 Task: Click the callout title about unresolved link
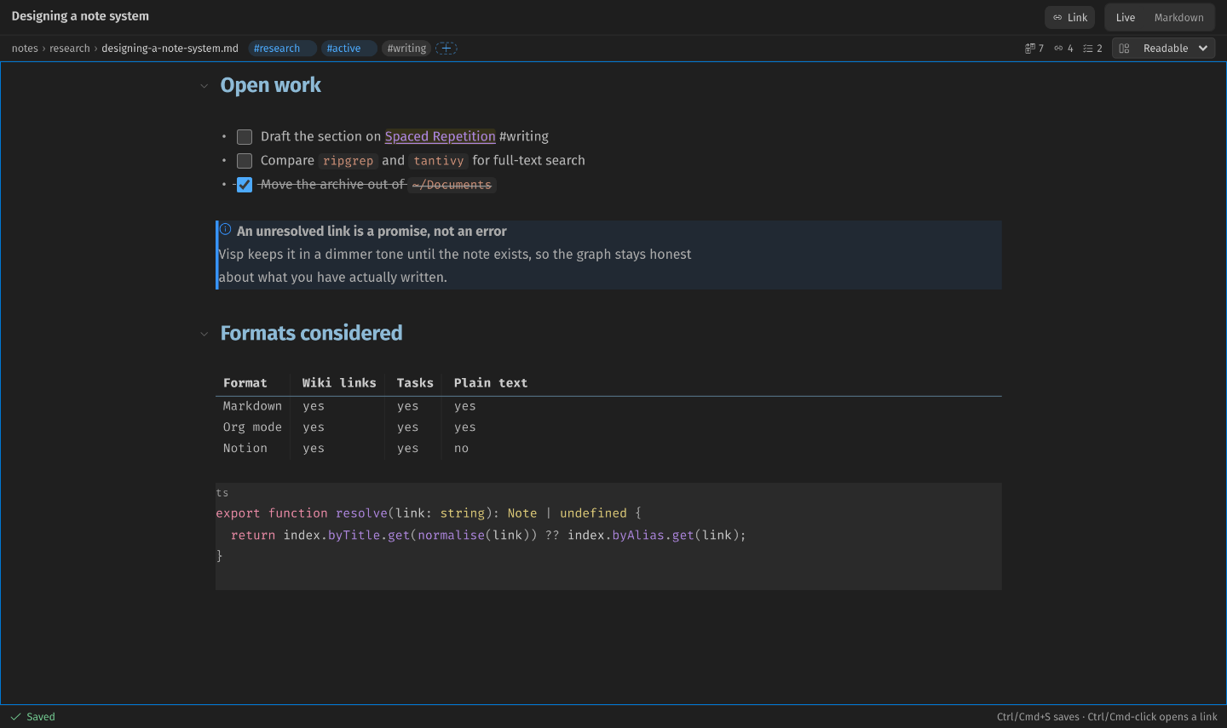coord(372,231)
